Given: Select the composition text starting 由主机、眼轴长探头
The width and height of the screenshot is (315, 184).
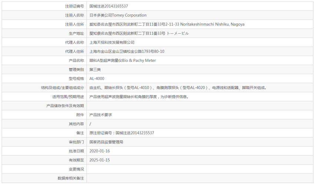Looking at the screenshot, I should tap(178, 88).
